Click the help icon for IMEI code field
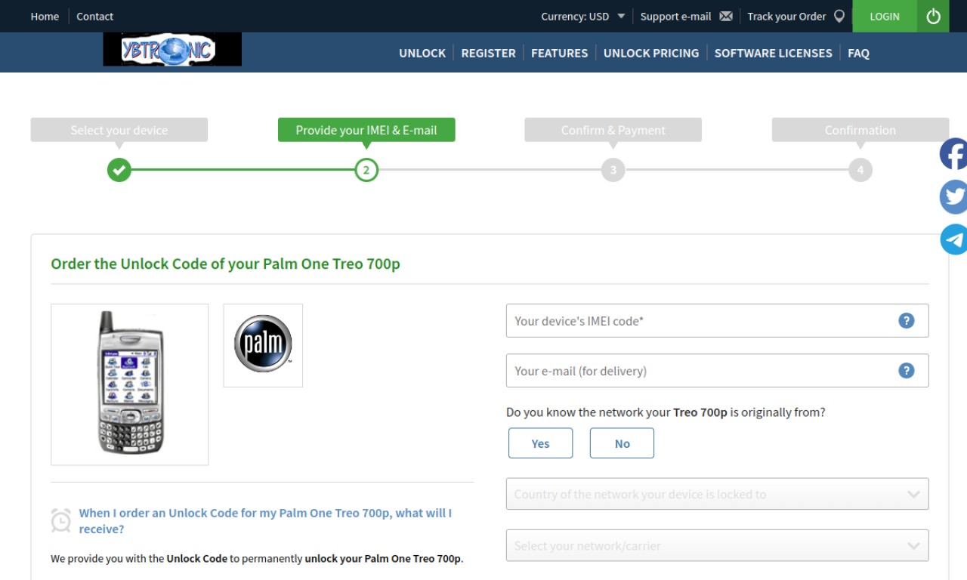967x580 pixels. (907, 321)
